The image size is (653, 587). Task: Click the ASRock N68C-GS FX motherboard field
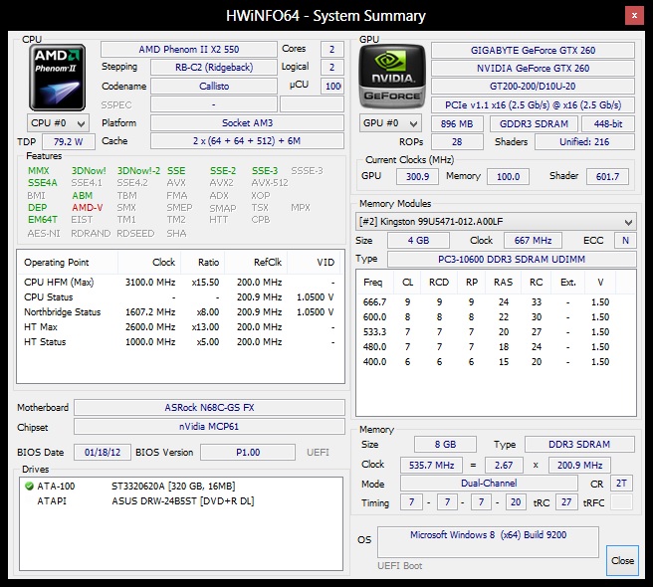tap(209, 407)
